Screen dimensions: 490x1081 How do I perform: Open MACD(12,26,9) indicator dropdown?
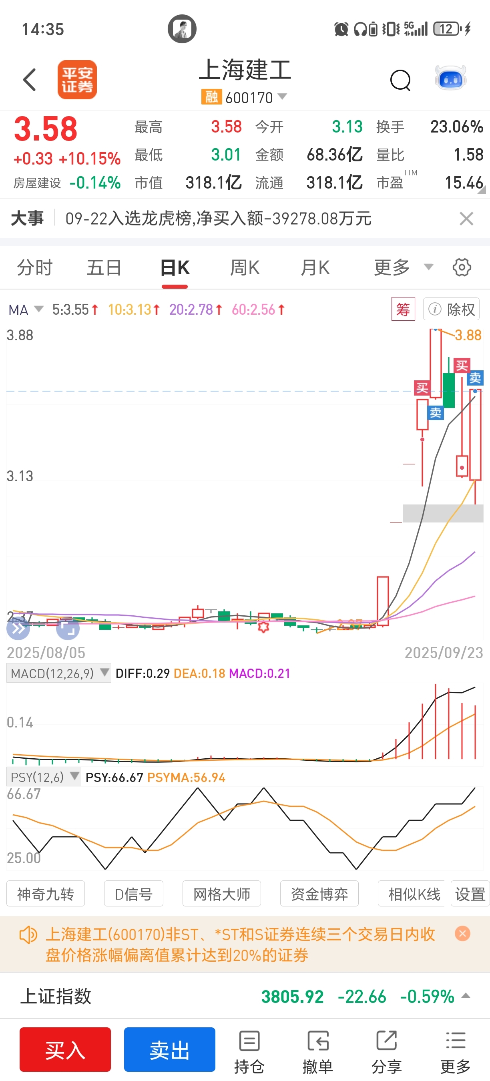click(59, 673)
